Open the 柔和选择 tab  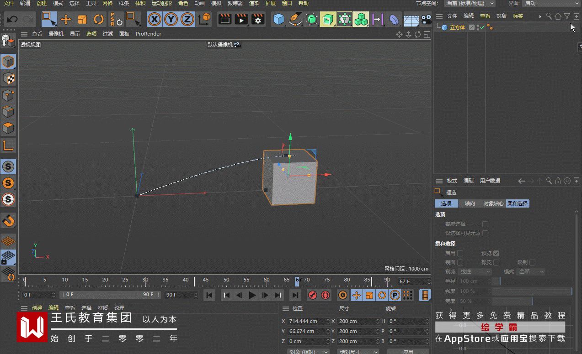pyautogui.click(x=518, y=203)
